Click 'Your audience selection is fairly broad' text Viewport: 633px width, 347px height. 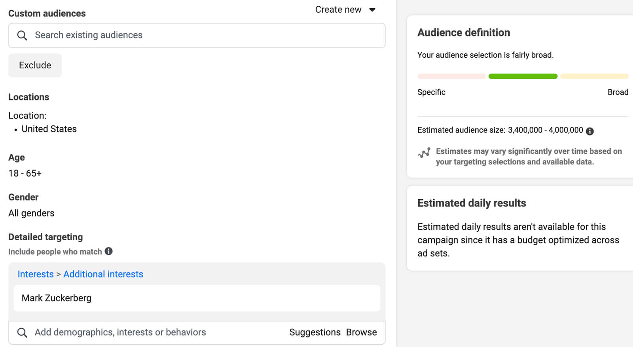[x=485, y=55]
